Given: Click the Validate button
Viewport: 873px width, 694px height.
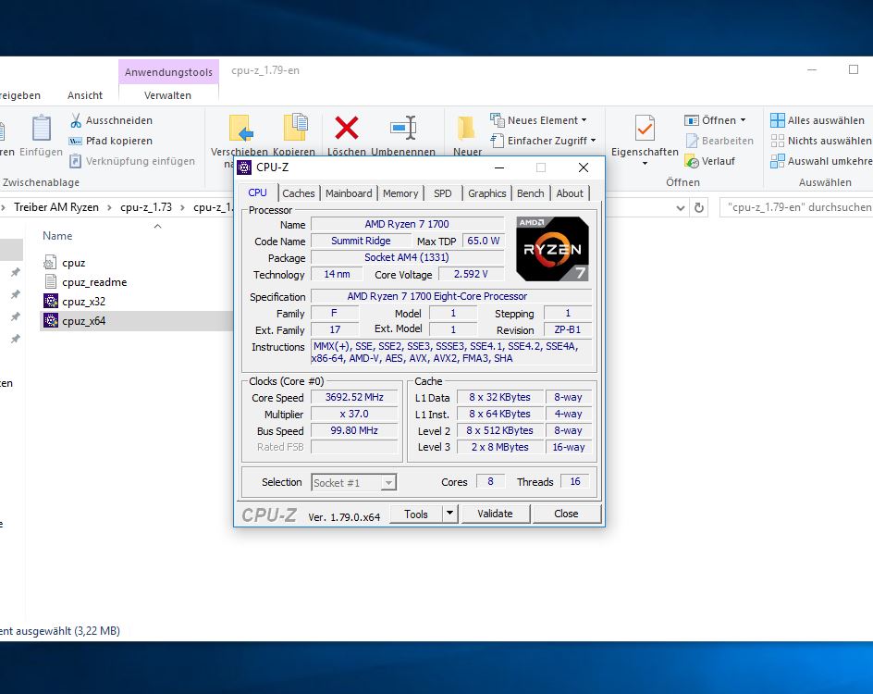Looking at the screenshot, I should pos(495,514).
